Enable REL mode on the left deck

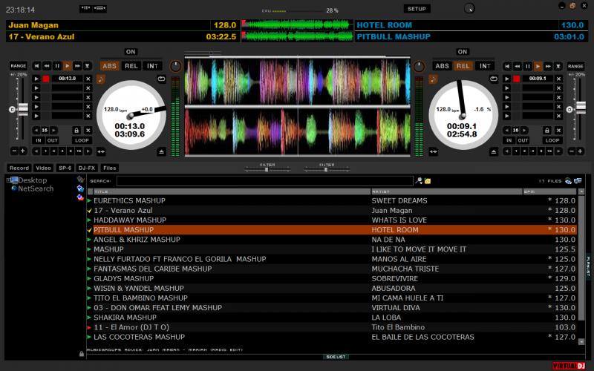click(x=131, y=66)
